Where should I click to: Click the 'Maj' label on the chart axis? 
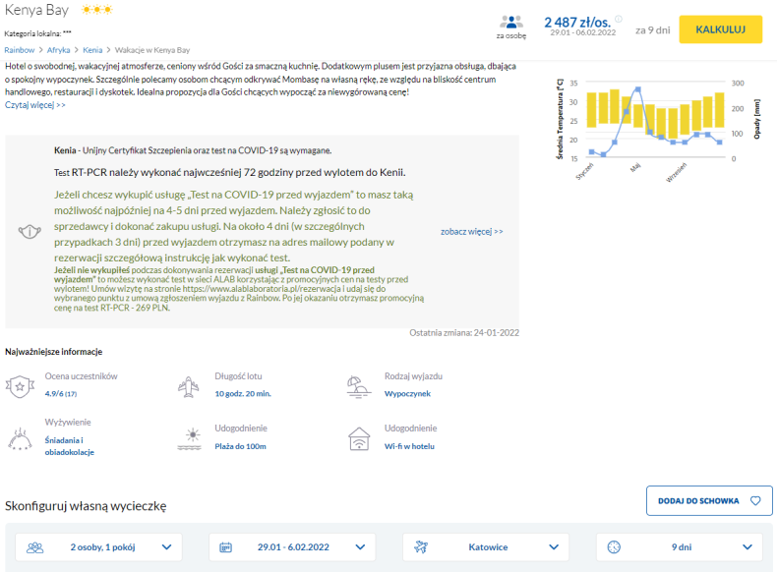click(635, 168)
